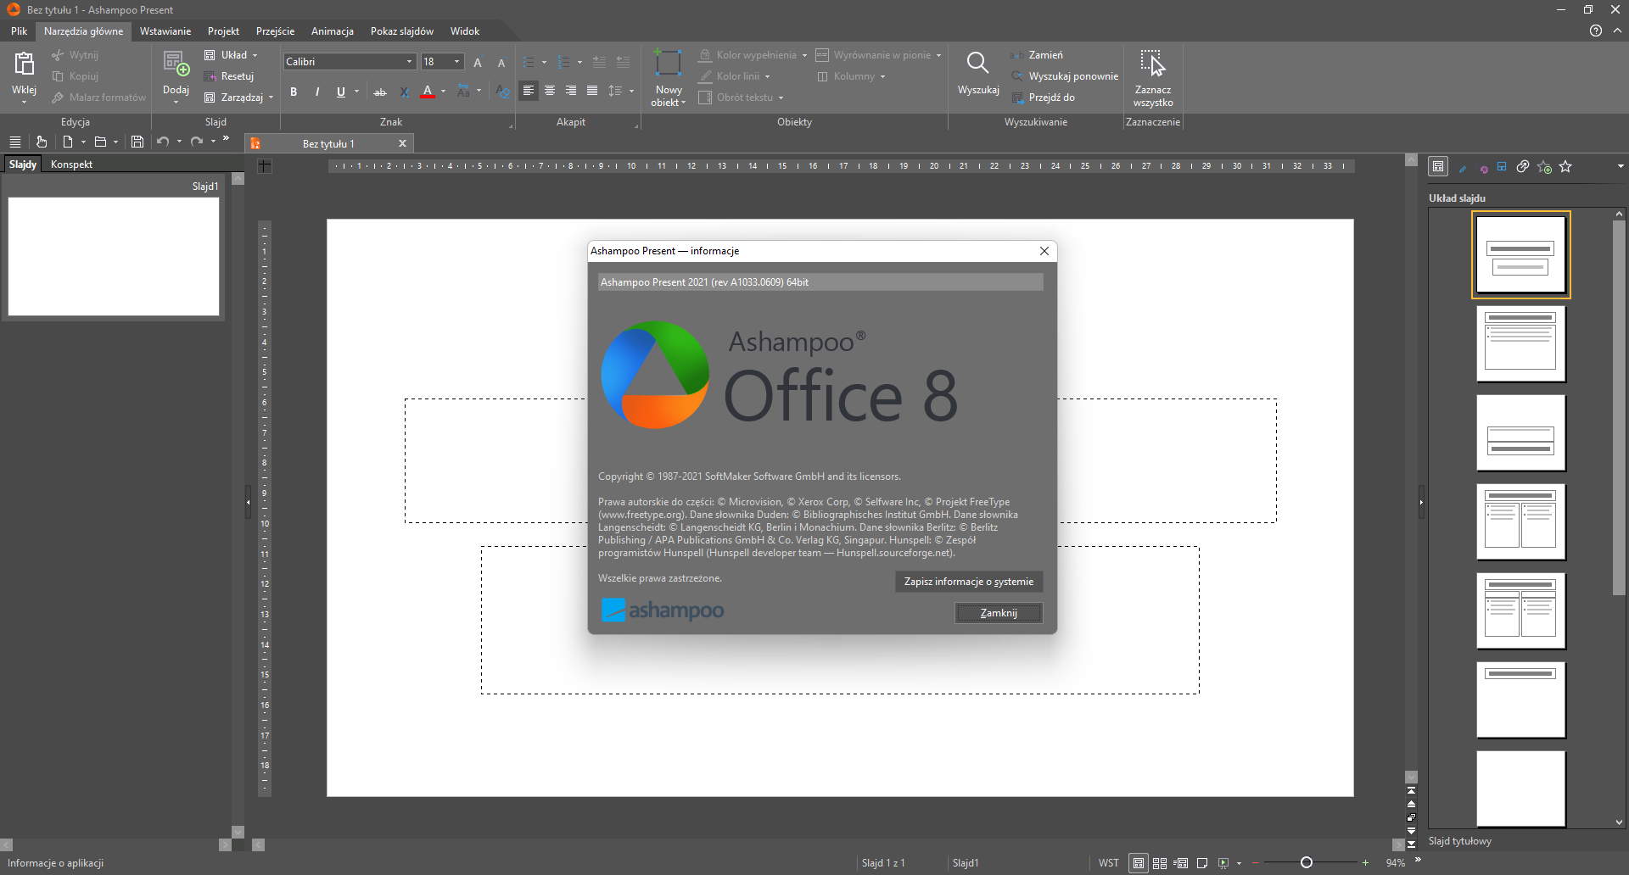
Task: Set paragraph alignment to left
Action: point(528,91)
